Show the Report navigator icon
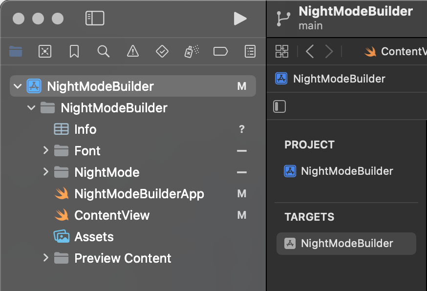This screenshot has height=291, width=427. click(x=250, y=51)
